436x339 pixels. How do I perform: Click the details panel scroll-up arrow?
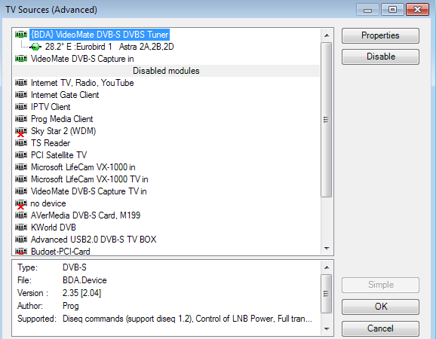pyautogui.click(x=327, y=267)
